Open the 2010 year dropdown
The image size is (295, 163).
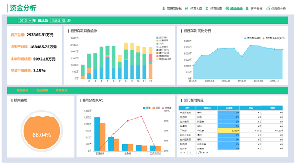click(x=25, y=21)
